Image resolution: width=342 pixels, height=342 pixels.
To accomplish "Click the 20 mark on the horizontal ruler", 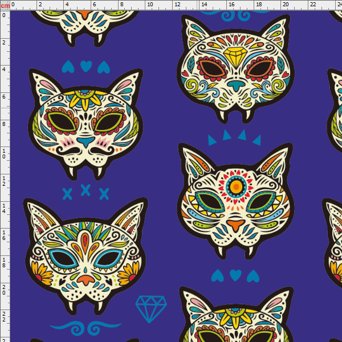I will point(286,5).
